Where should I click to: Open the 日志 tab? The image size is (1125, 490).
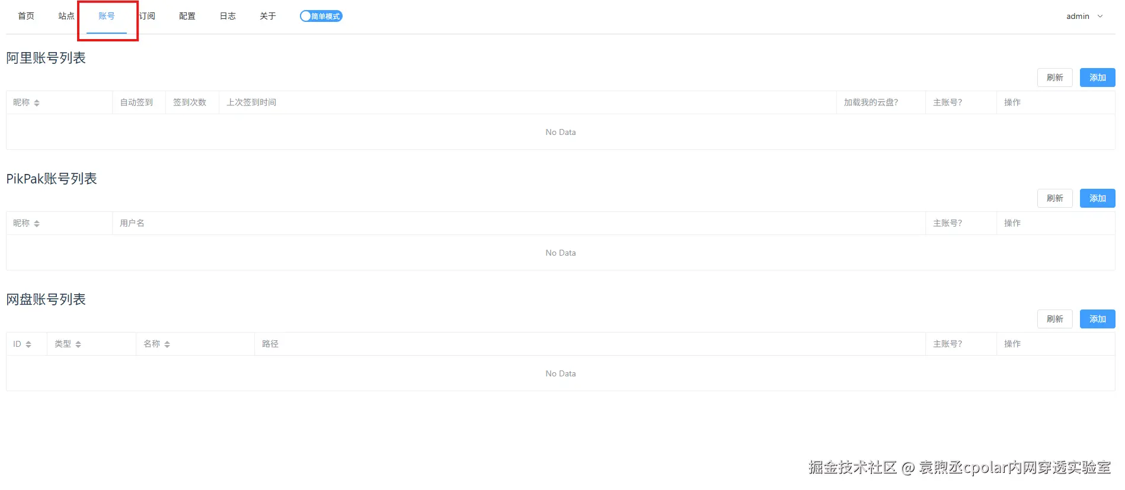[228, 16]
